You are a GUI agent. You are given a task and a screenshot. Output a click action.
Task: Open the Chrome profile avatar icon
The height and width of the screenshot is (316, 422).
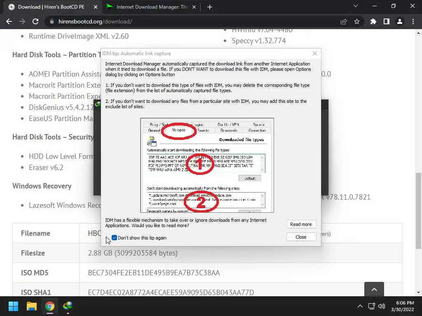400,21
